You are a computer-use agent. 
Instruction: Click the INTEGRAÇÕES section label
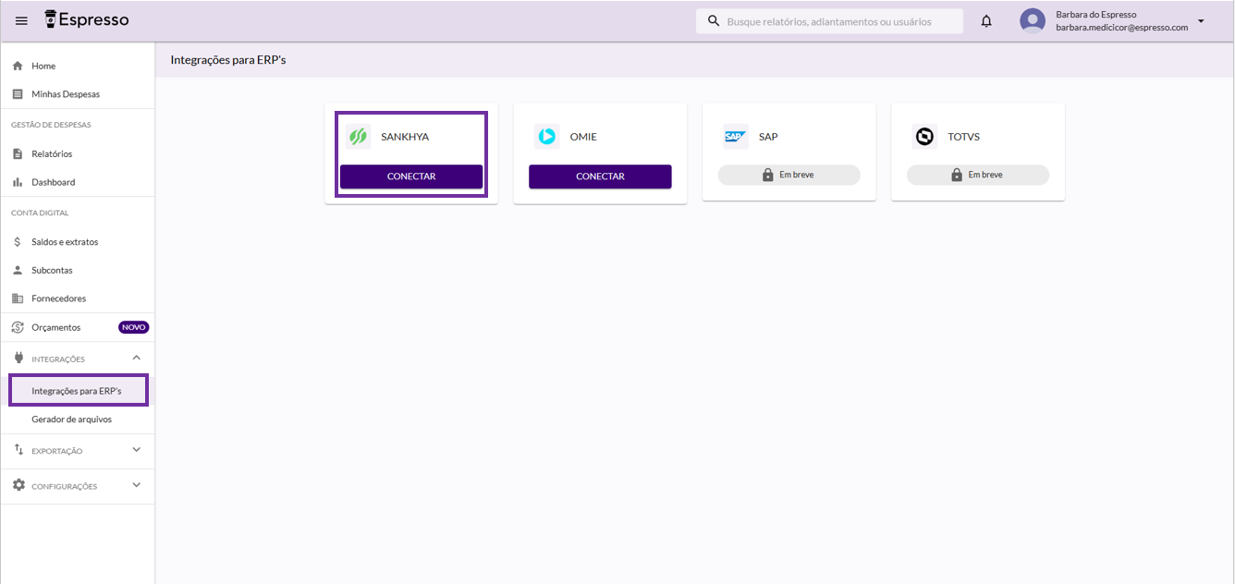coord(58,359)
